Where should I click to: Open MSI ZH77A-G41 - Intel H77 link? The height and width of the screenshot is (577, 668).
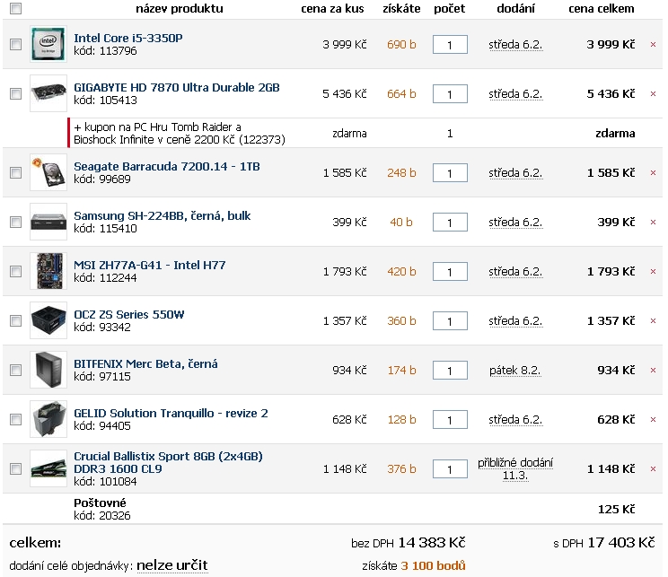(150, 266)
